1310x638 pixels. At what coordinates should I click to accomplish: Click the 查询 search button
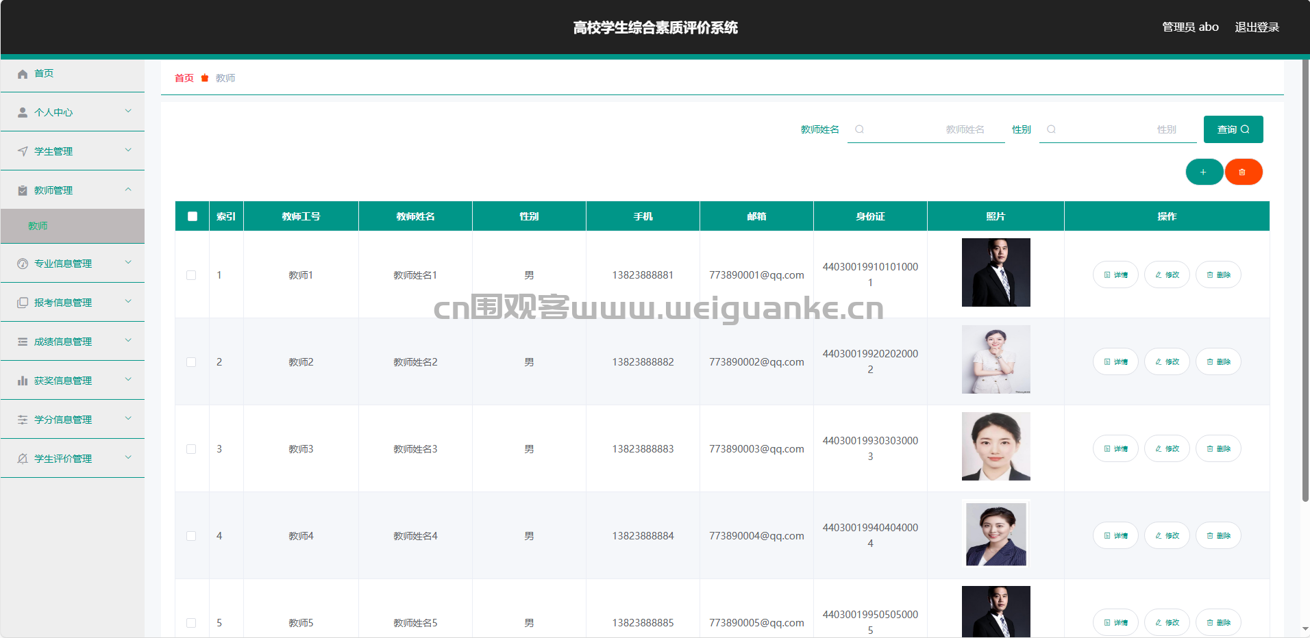click(x=1233, y=129)
